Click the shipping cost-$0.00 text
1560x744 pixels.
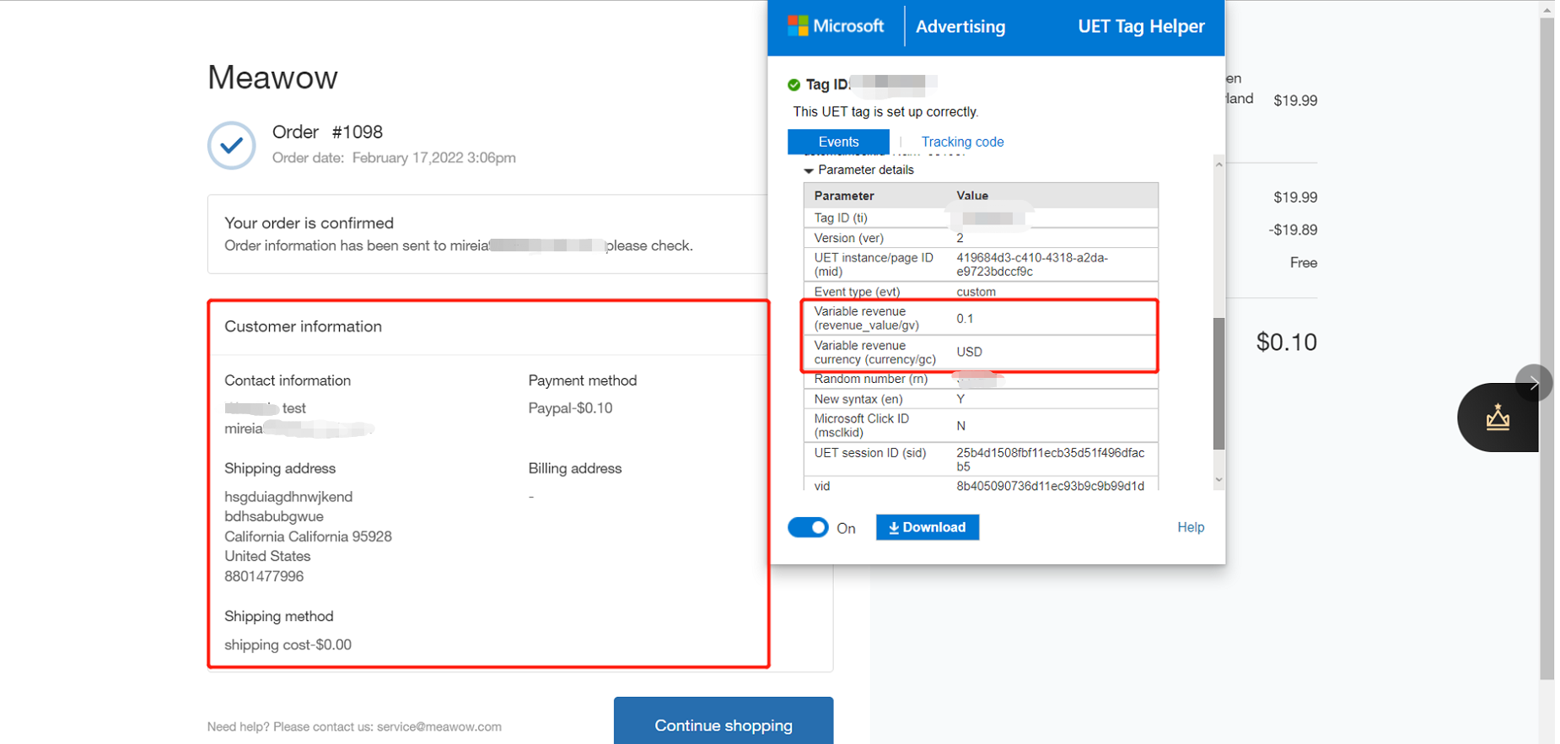coord(288,644)
